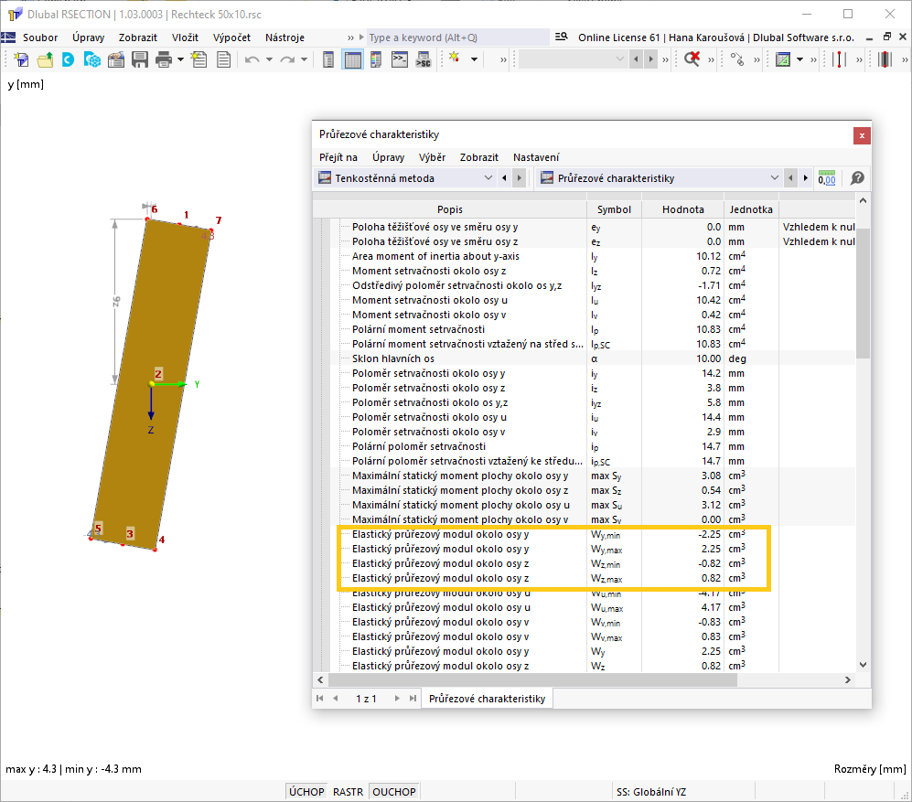Open the main Úpravy menu
The width and height of the screenshot is (912, 802).
click(x=89, y=37)
